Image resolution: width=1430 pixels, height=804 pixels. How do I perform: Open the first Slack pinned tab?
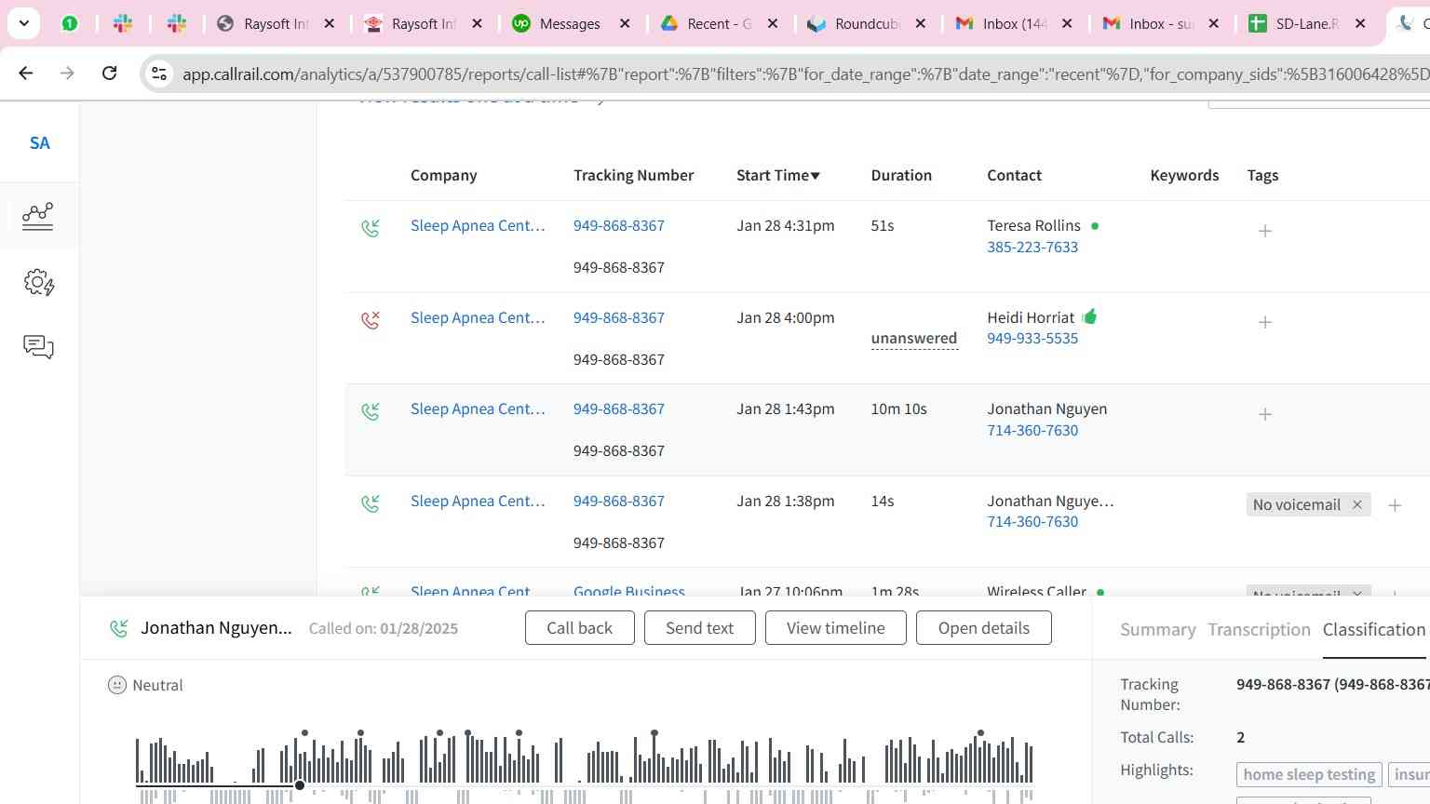click(x=123, y=24)
